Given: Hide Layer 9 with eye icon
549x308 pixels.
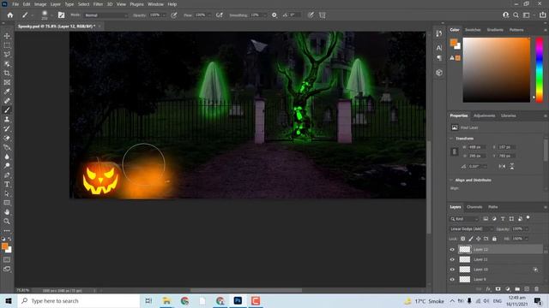Looking at the screenshot, I should coord(452,280).
